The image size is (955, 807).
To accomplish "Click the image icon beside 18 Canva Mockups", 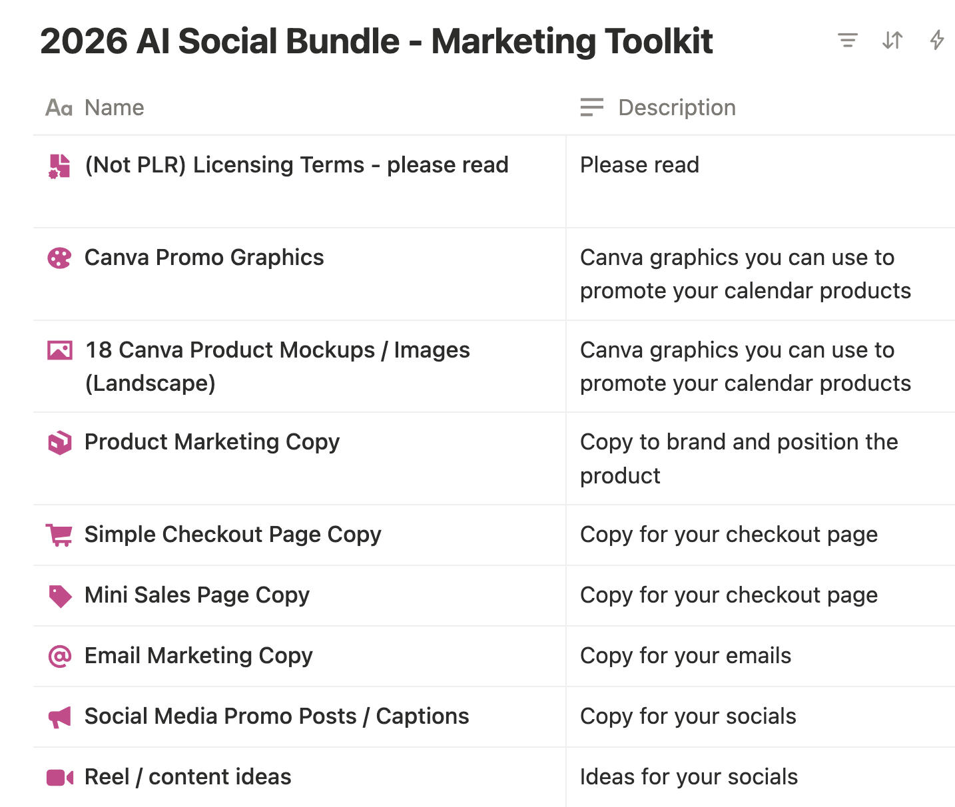I will coord(59,350).
